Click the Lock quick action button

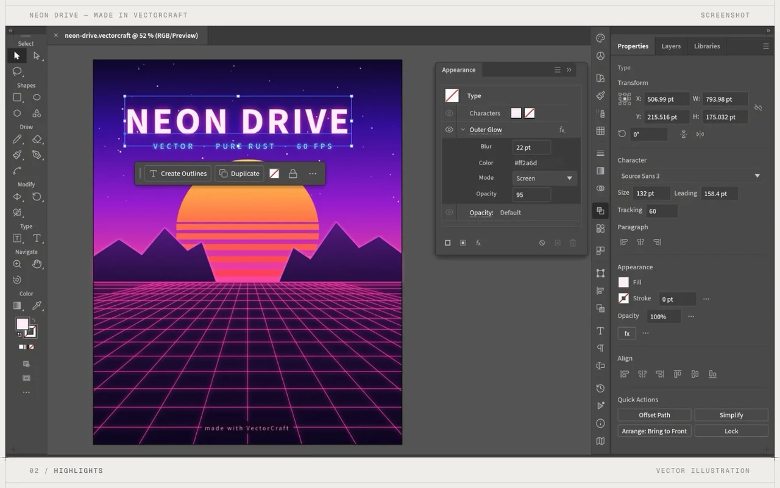click(731, 431)
